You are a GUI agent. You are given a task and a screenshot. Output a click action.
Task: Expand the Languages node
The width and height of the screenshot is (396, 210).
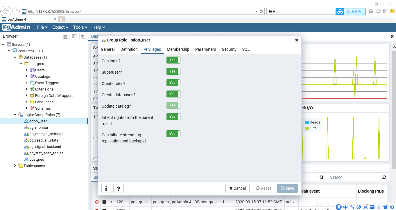click(27, 102)
